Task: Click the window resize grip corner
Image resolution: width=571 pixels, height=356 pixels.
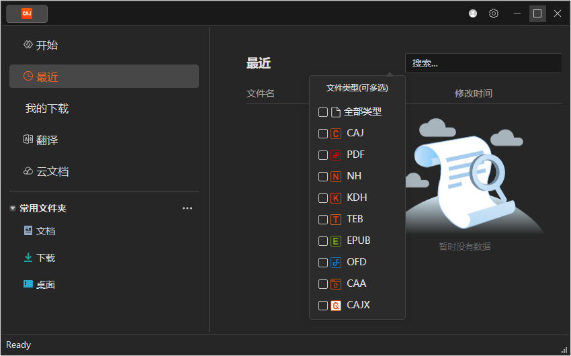Action: click(565, 350)
